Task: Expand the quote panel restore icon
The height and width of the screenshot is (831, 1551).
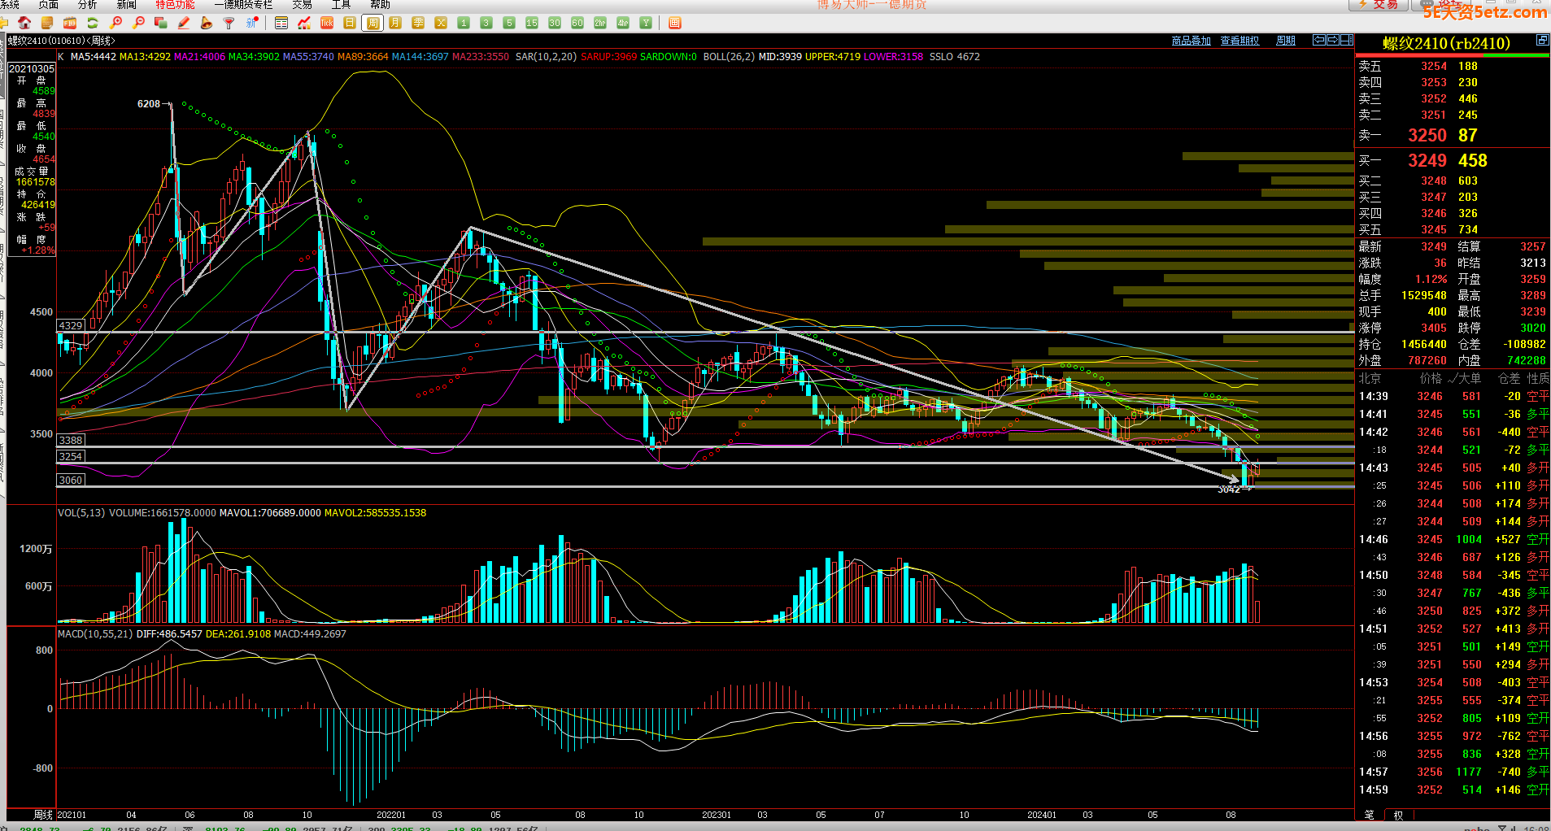Action: pos(1542,40)
